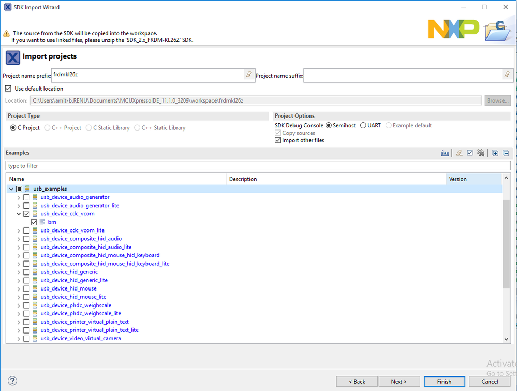Image resolution: width=517 pixels, height=391 pixels.
Task: Click the collapse-all minus icon in Examples toolbar
Action: (x=506, y=153)
